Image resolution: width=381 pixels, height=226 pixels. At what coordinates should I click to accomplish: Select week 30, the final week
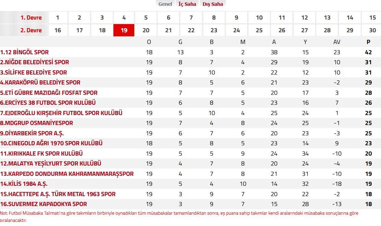pos(372,30)
